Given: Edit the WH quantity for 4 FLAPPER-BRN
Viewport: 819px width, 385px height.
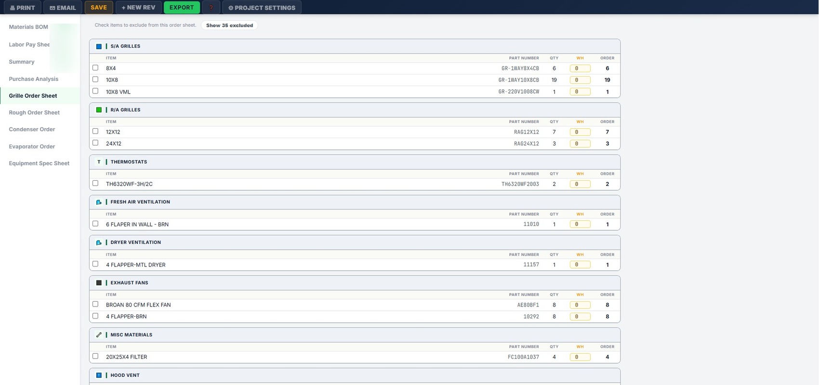Looking at the screenshot, I should click(580, 317).
